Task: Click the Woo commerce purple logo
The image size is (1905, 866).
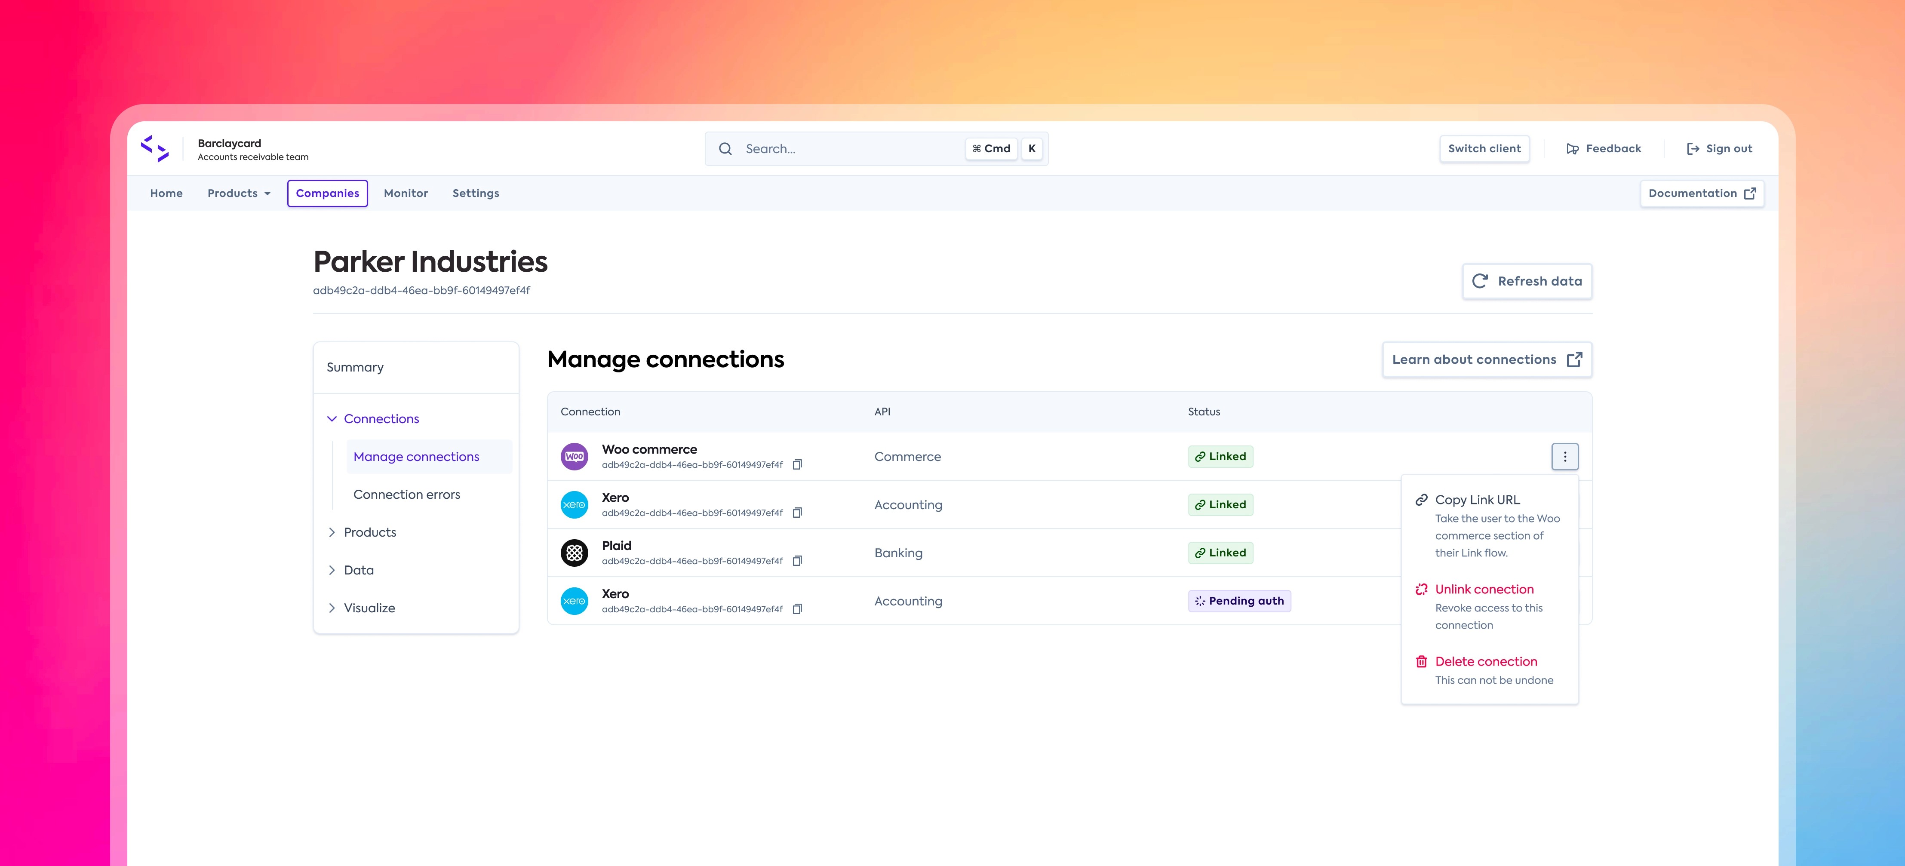Action: coord(574,456)
